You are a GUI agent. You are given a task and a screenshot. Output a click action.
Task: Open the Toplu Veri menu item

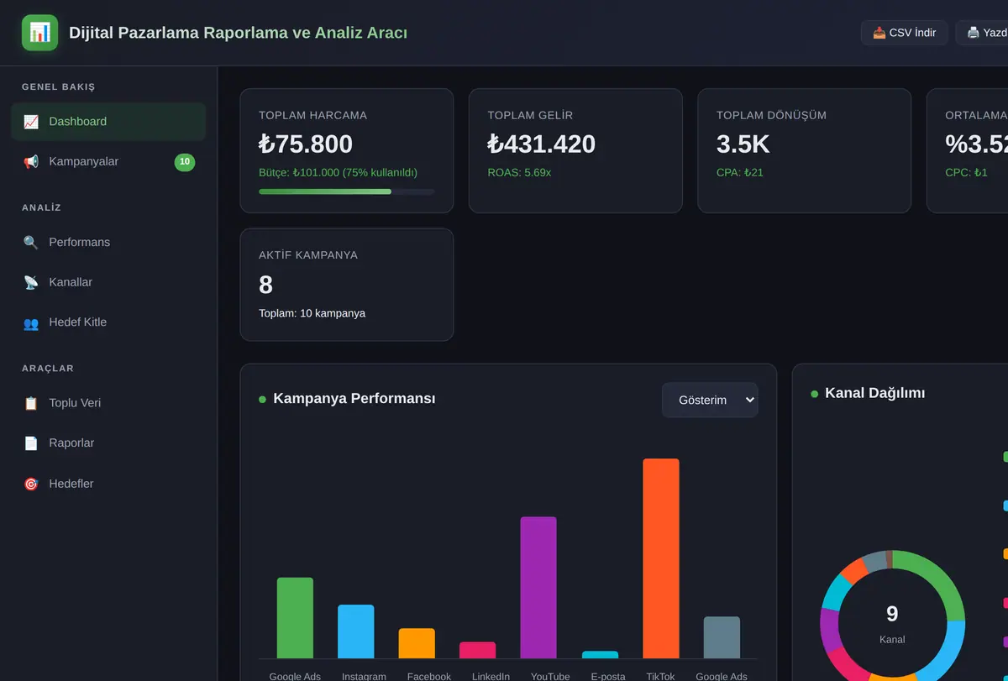[108, 403]
